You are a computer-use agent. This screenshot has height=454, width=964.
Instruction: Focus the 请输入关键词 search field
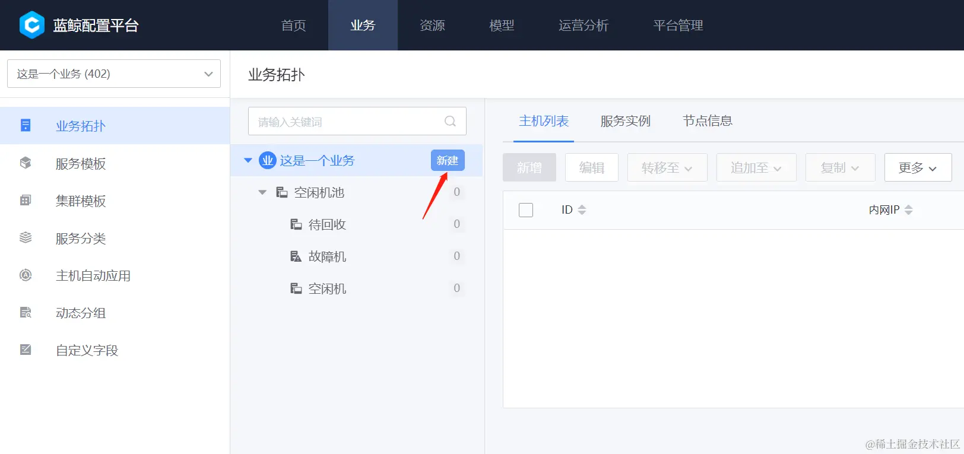click(x=357, y=121)
